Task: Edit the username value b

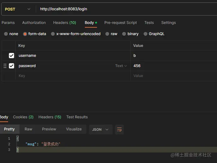Action: 173,56
